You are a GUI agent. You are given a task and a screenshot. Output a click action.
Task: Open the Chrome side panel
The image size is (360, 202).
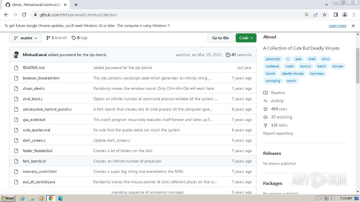tap(336, 15)
